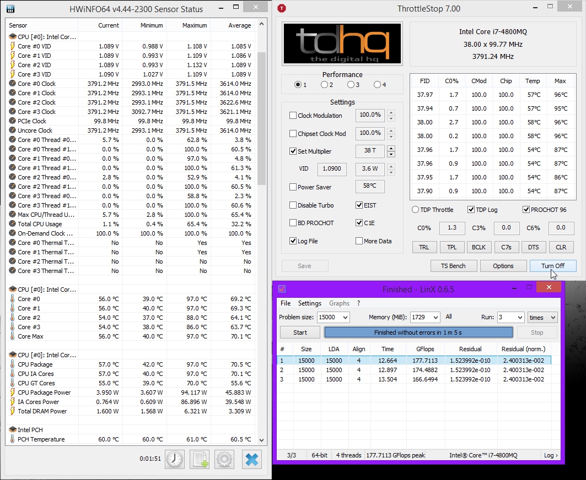The height and width of the screenshot is (480, 586).
Task: Open the LinX Settings menu
Action: (x=309, y=303)
